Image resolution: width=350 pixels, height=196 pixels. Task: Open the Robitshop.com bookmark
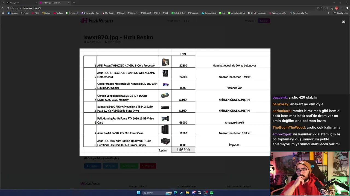(x=278, y=13)
